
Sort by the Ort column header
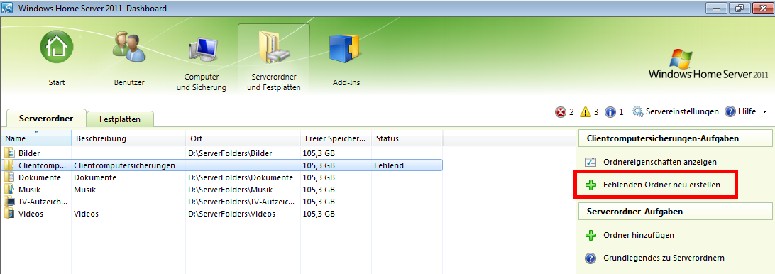tap(243, 138)
